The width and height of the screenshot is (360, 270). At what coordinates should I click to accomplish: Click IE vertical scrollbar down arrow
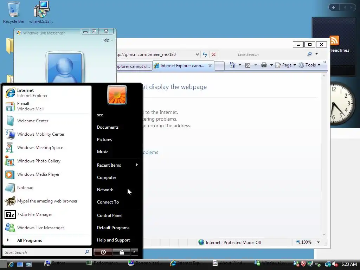click(324, 234)
